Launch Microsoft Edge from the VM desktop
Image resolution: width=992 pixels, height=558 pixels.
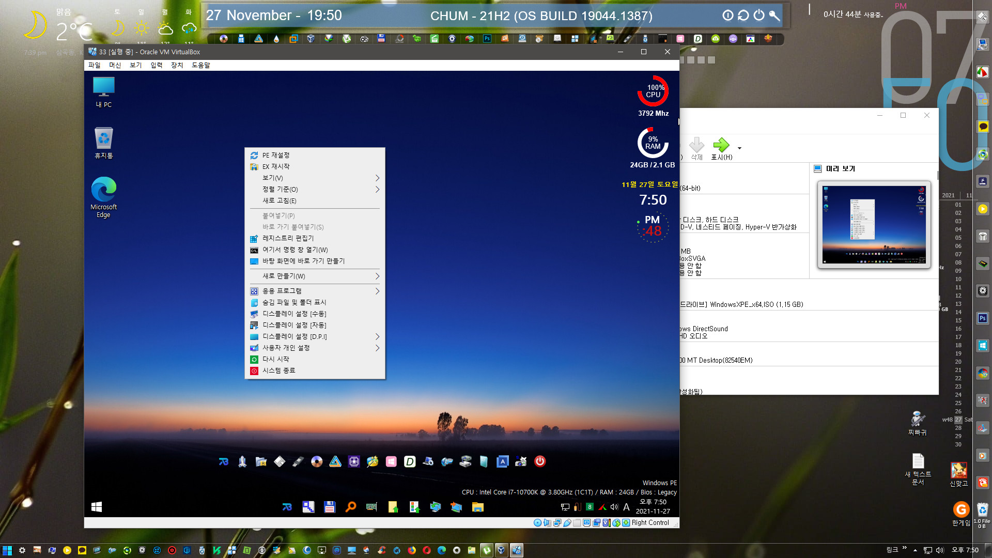(x=103, y=197)
